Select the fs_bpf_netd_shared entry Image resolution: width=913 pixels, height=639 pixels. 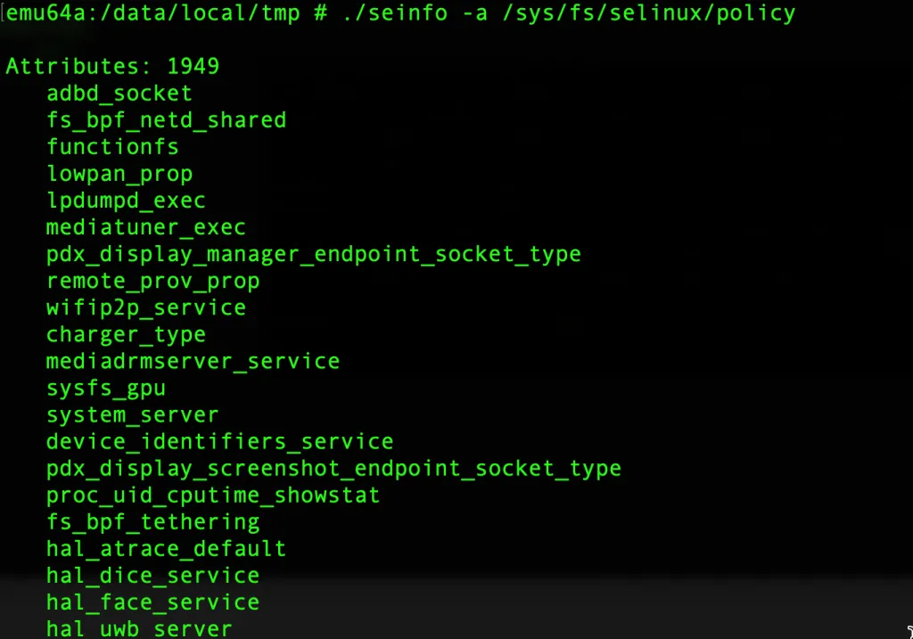point(166,120)
